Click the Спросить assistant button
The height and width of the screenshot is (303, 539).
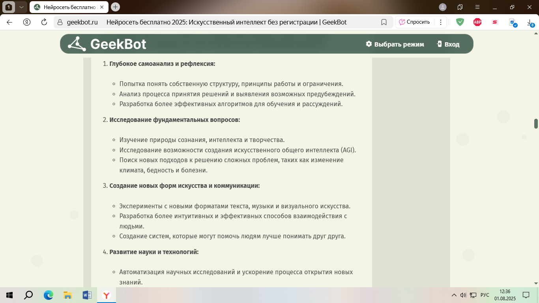[414, 22]
